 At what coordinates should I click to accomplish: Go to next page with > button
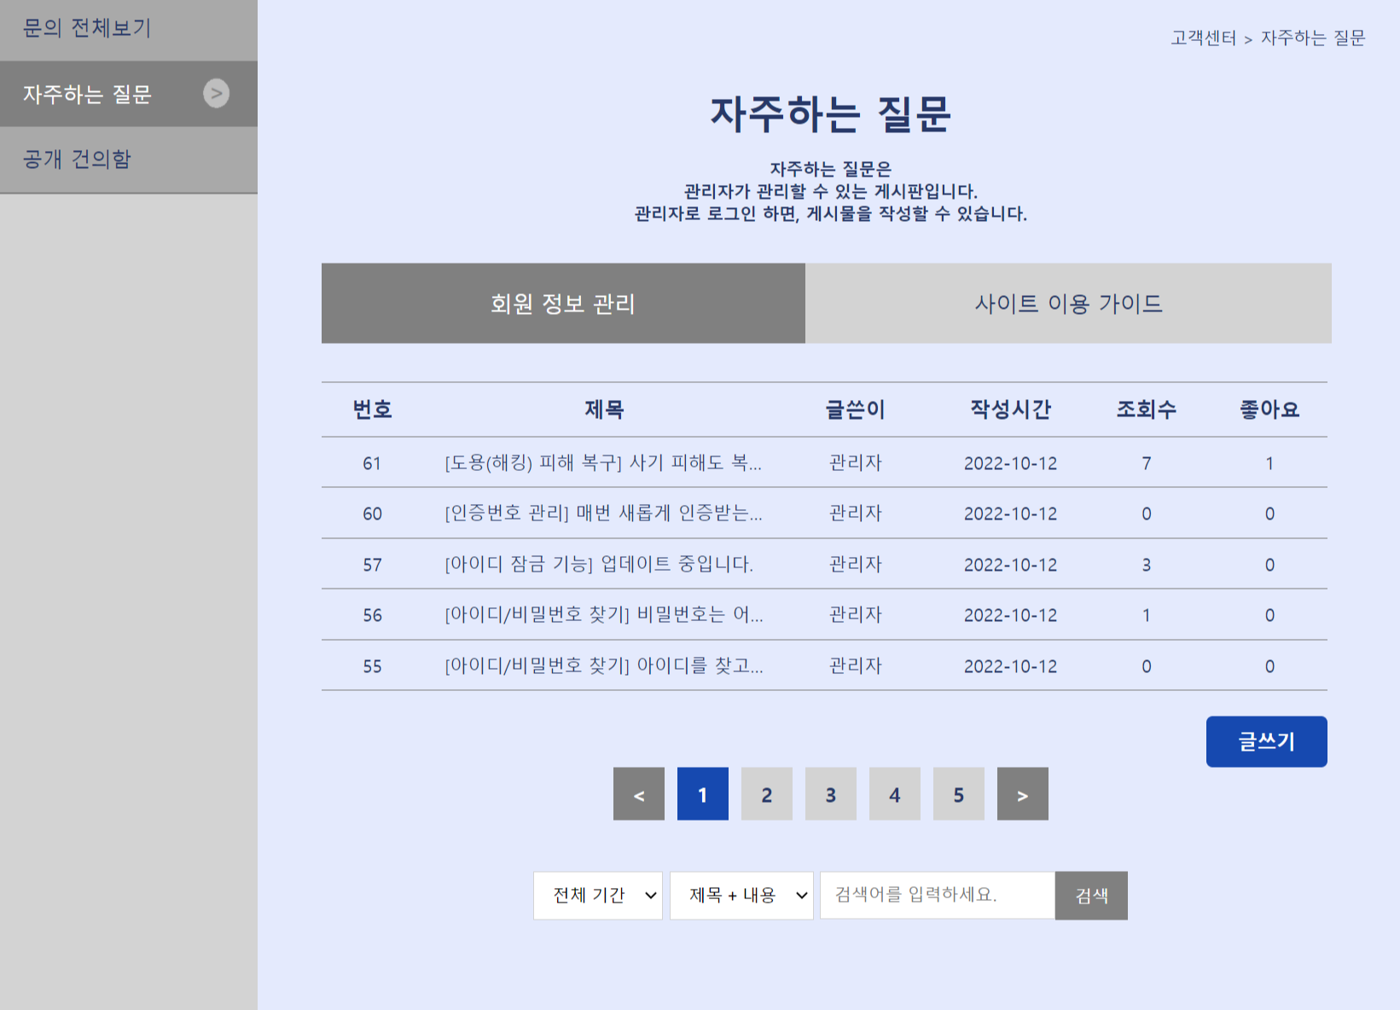[x=1023, y=794]
